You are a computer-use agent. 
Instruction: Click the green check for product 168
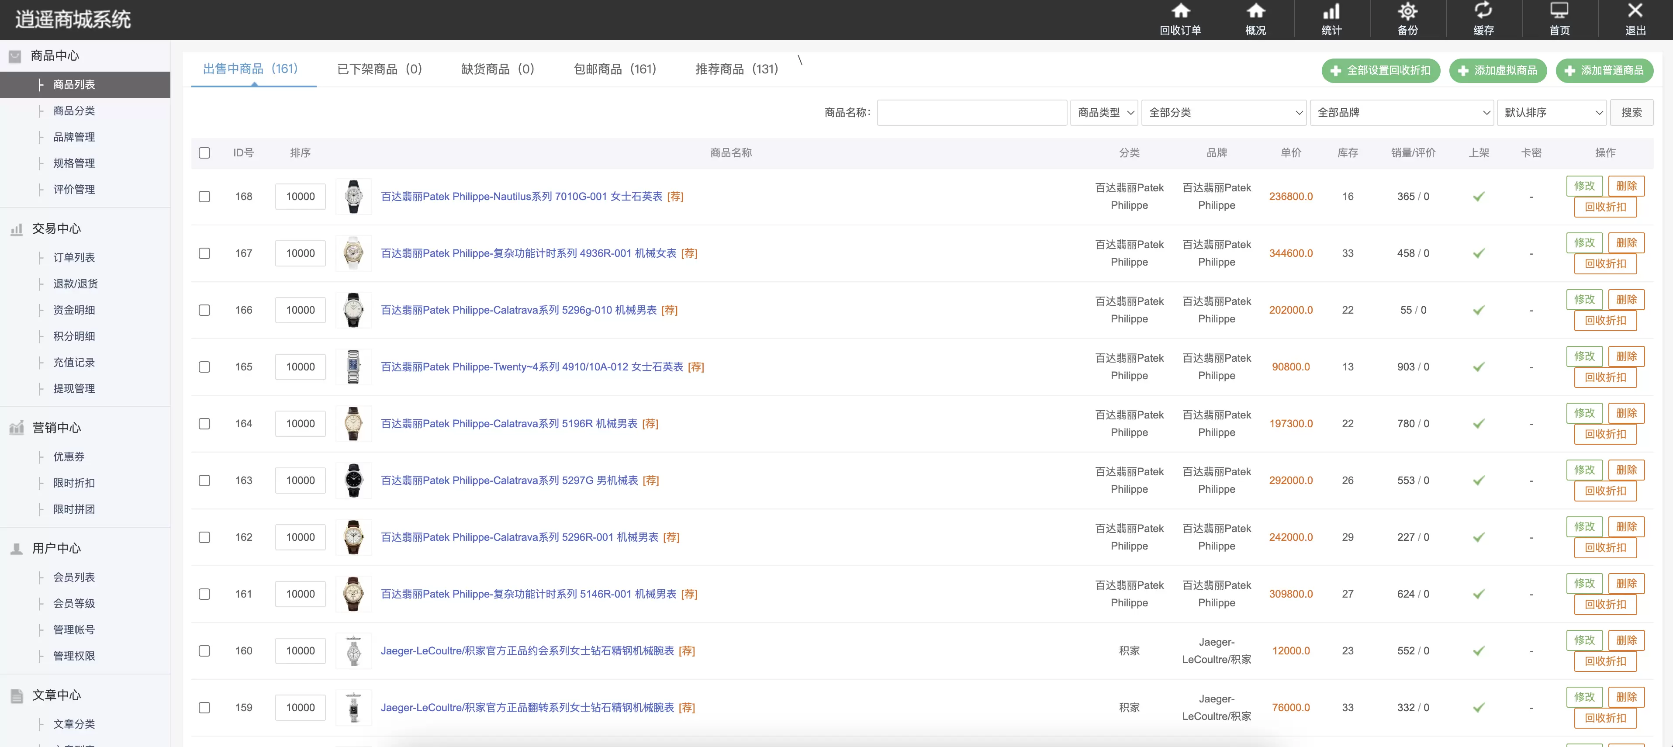pyautogui.click(x=1479, y=197)
